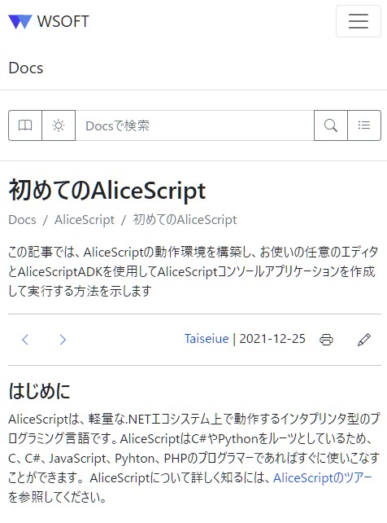Open the book icon docs index
This screenshot has height=523, width=387.
[x=25, y=125]
